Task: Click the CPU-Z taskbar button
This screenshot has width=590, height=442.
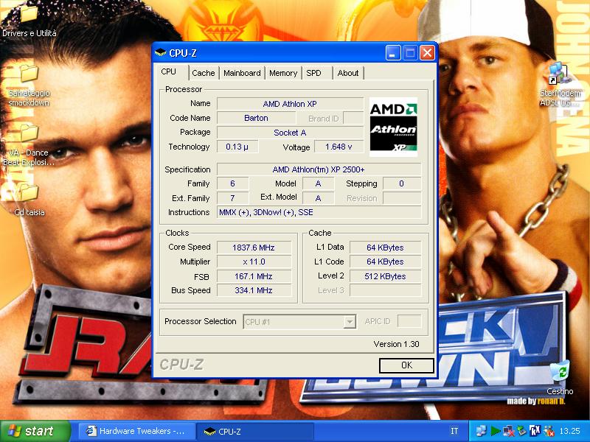Action: [x=256, y=431]
